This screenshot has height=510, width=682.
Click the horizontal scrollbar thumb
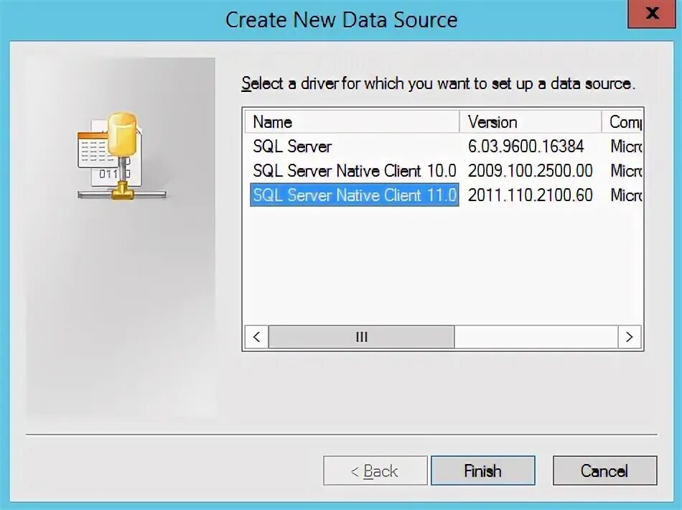tap(361, 337)
